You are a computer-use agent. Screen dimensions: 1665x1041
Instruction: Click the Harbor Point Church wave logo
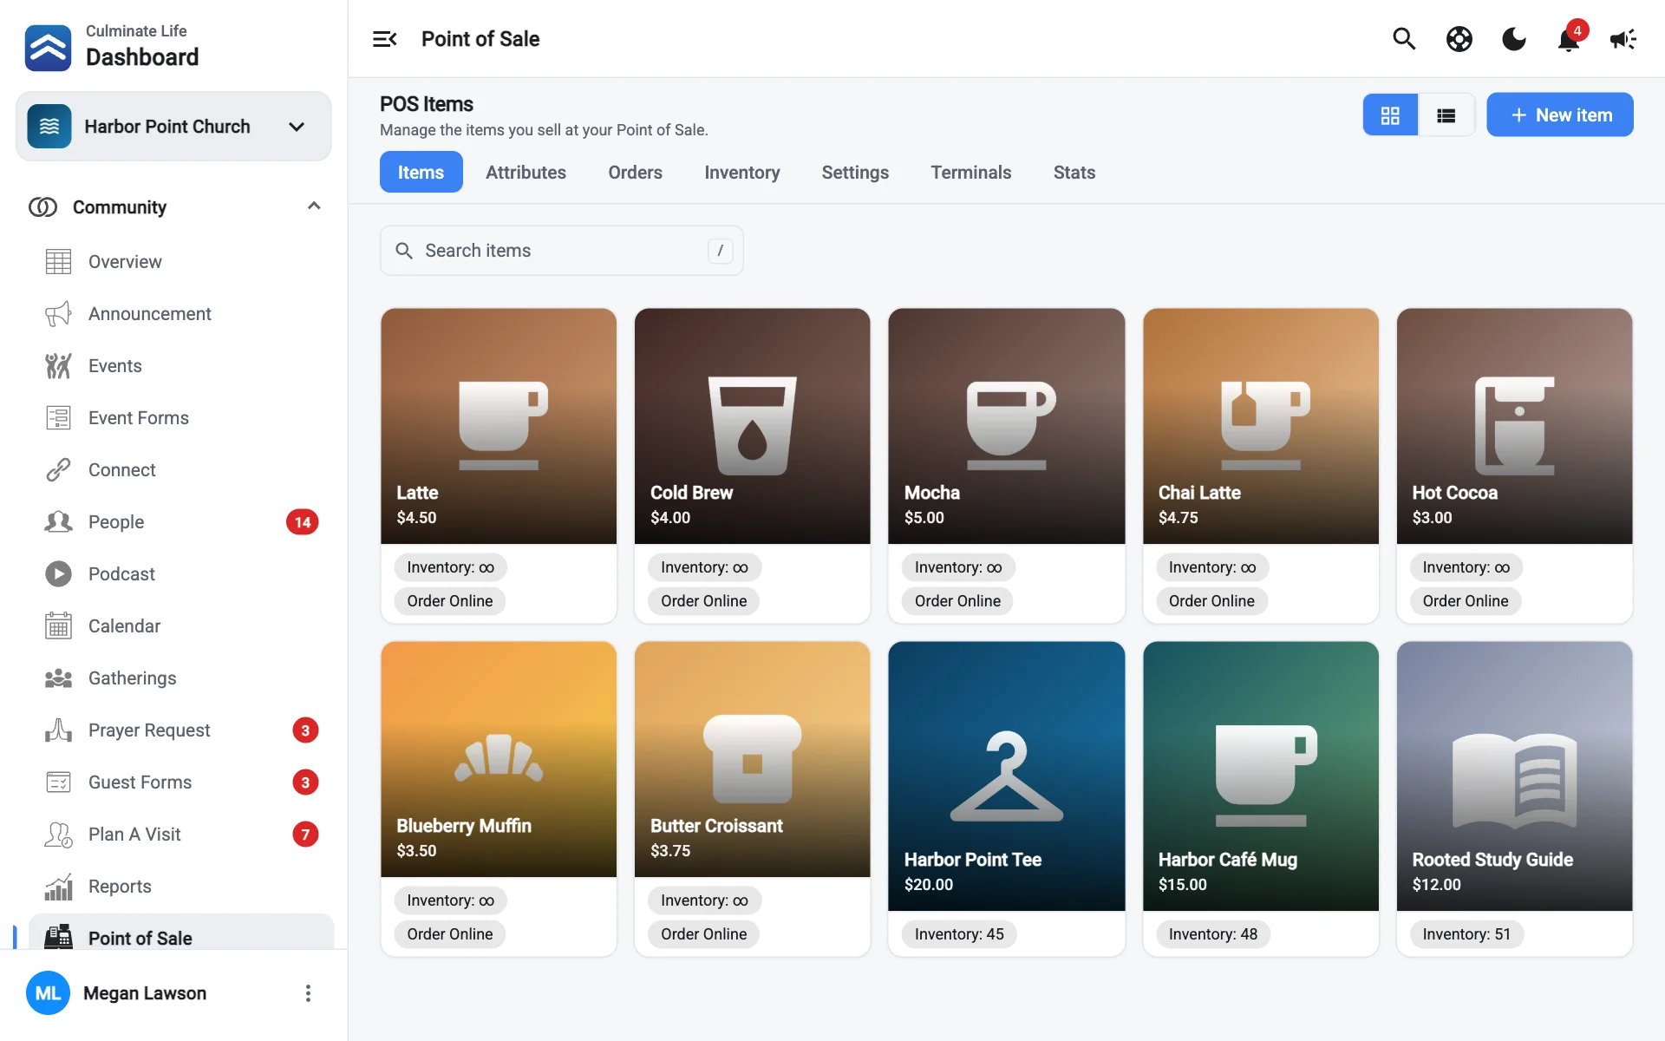click(49, 127)
